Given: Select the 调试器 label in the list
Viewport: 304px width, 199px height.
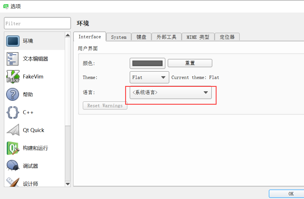Looking at the screenshot, I should click(x=30, y=166).
